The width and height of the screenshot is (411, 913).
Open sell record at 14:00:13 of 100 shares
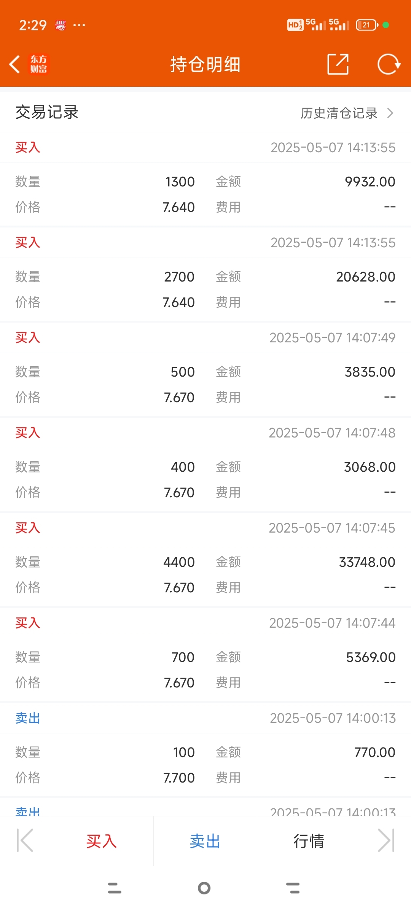click(x=205, y=749)
